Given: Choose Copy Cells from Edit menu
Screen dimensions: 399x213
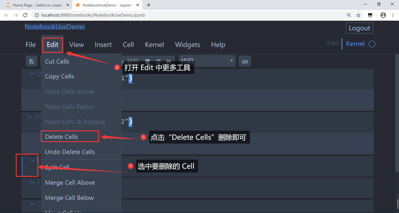Looking at the screenshot, I should click(x=81, y=76).
